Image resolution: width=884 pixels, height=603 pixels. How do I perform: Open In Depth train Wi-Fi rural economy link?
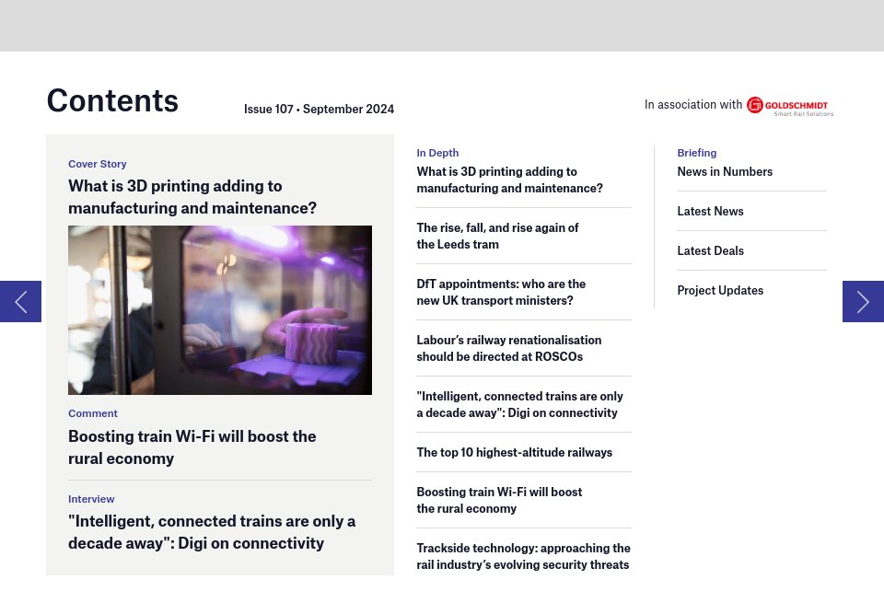[x=499, y=500]
